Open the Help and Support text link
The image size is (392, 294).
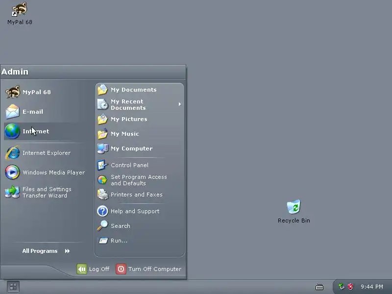pyautogui.click(x=135, y=211)
